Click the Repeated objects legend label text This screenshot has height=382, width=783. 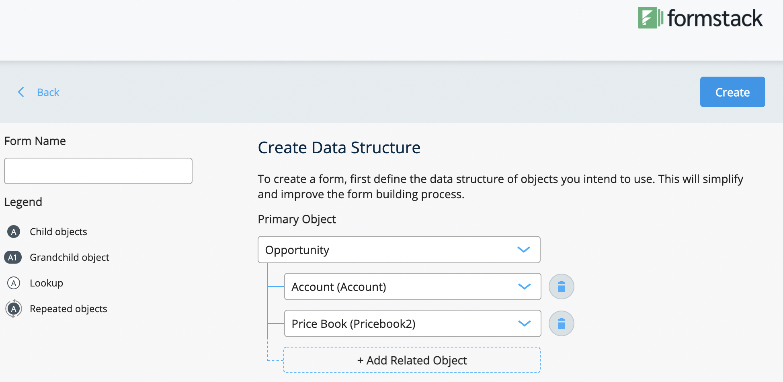tap(68, 309)
